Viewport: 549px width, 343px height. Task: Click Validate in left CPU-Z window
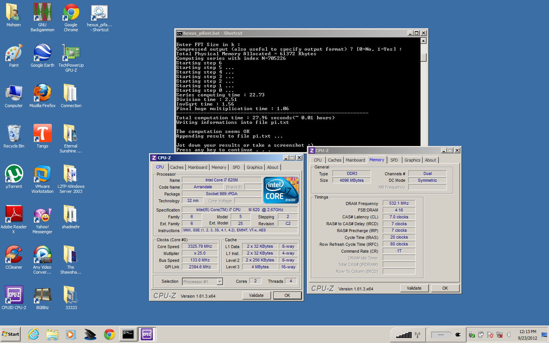pyautogui.click(x=256, y=295)
